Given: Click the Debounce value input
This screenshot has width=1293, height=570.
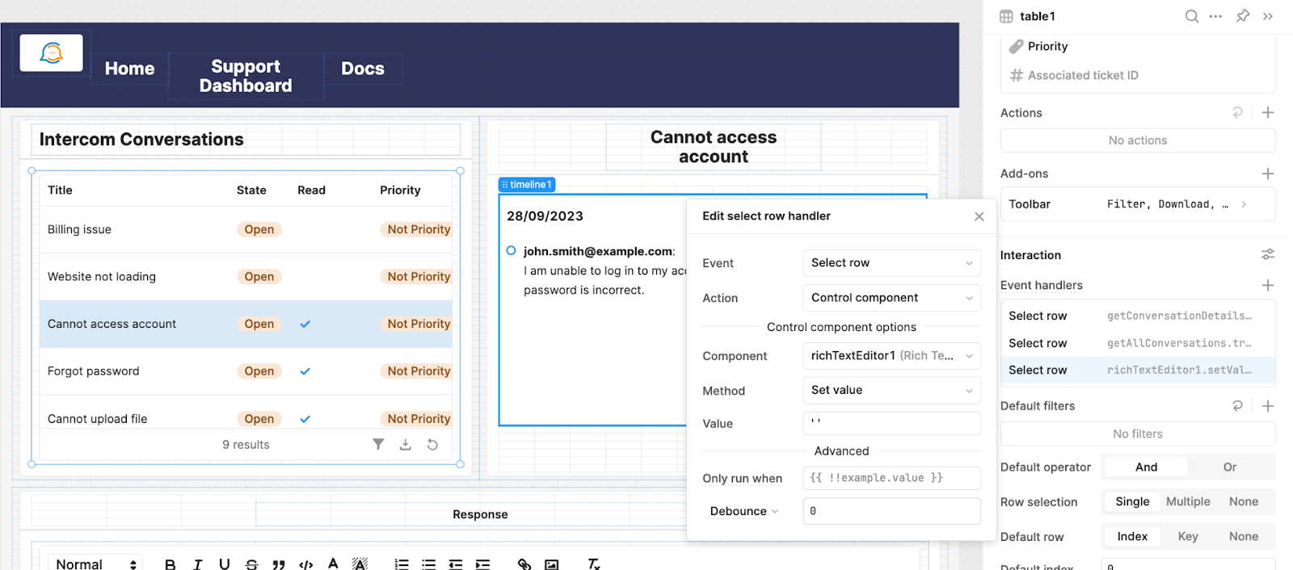Looking at the screenshot, I should (x=891, y=511).
